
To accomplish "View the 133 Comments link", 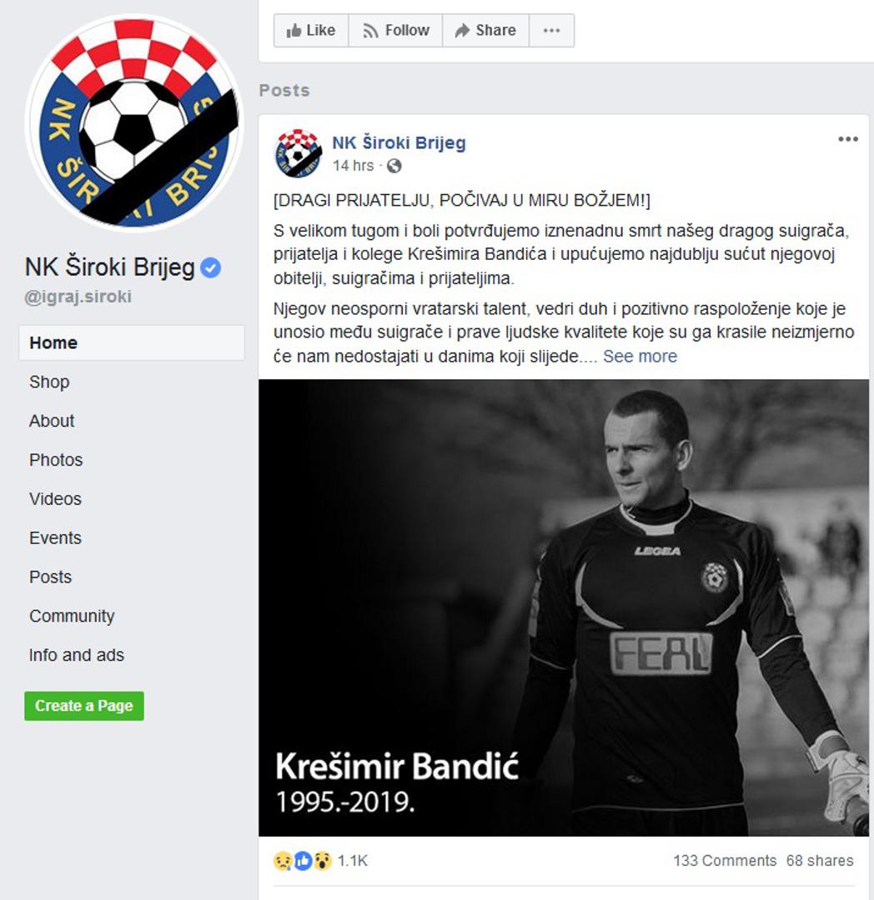I will pyautogui.click(x=725, y=860).
